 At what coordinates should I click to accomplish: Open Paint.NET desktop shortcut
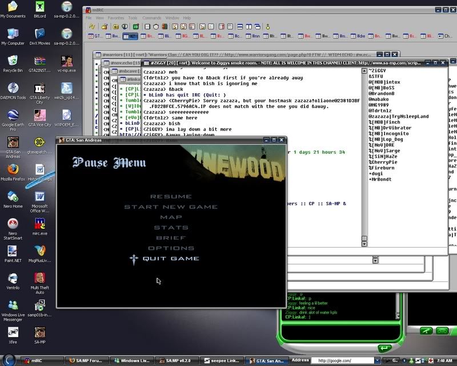coord(13,250)
